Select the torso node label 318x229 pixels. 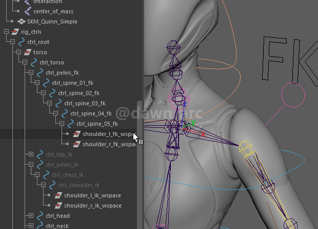(40, 52)
